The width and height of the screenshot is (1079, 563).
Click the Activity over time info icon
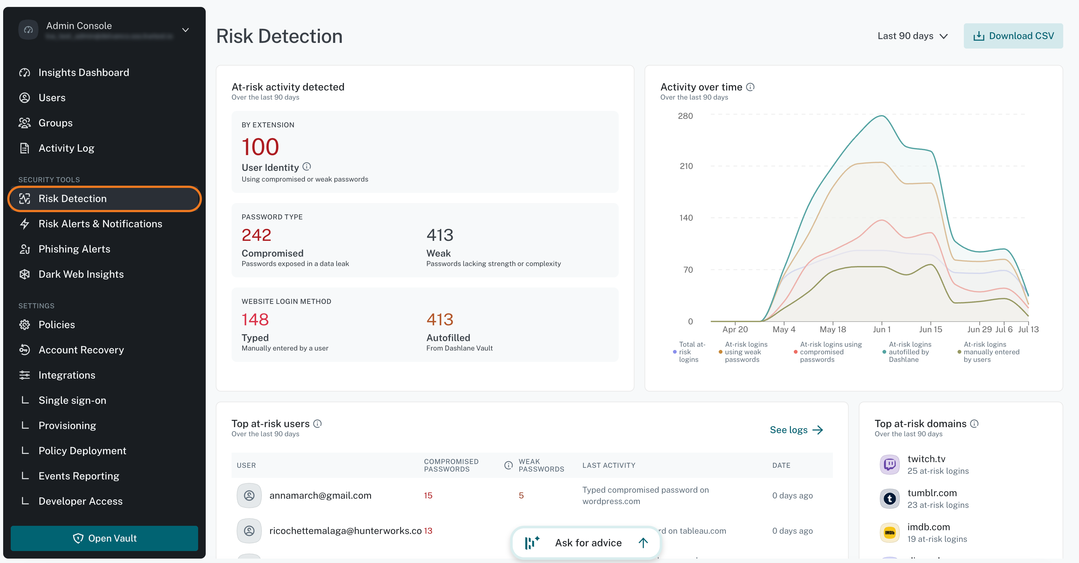click(750, 87)
